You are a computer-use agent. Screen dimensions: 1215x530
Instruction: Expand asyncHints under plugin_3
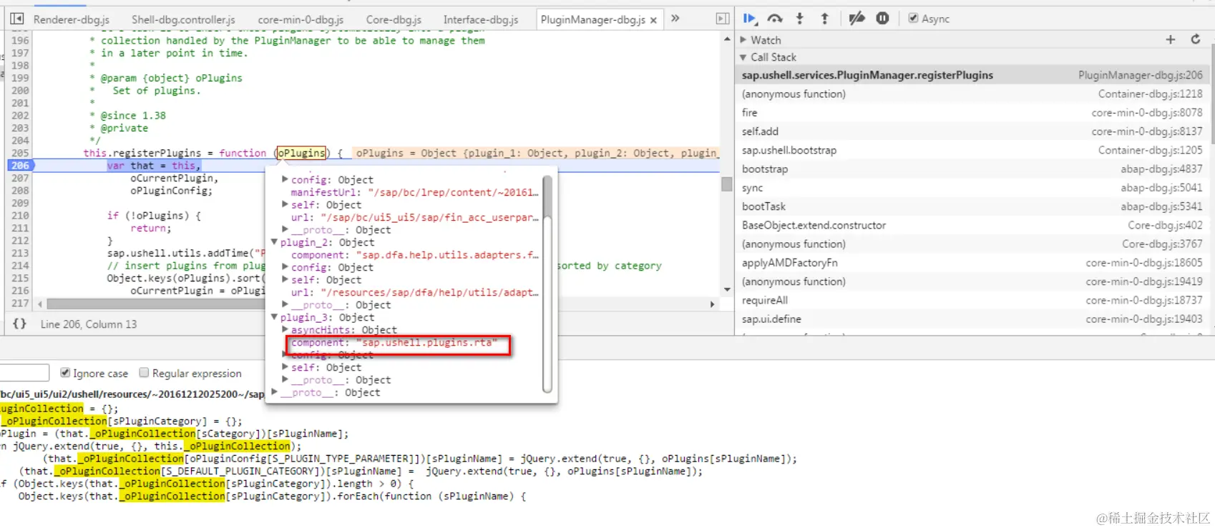click(x=285, y=329)
